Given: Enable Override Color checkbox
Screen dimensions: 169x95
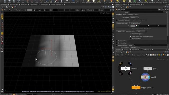Looking at the screenshot, I should click(117, 41).
